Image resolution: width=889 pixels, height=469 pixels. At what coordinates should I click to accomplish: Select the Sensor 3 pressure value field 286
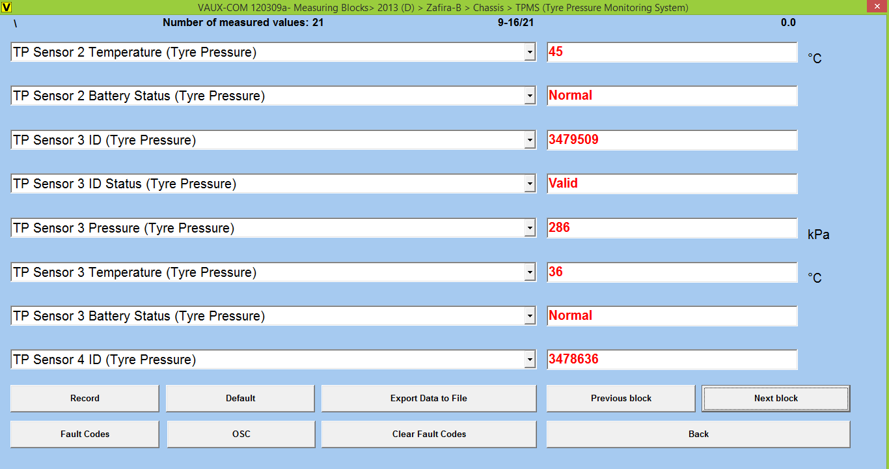672,228
